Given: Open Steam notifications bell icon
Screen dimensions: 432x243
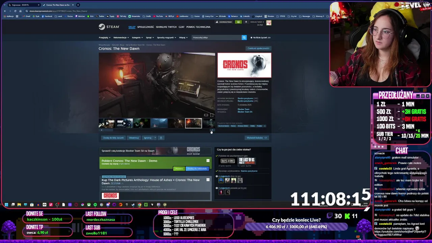Looking at the screenshot, I should click(x=246, y=22).
